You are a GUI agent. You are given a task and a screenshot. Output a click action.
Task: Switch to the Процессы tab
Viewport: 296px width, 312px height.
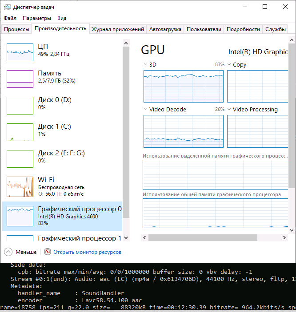pyautogui.click(x=16, y=29)
